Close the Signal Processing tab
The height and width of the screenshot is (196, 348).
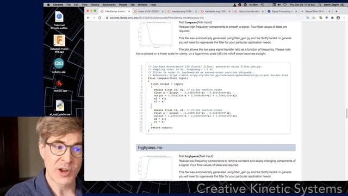click(296, 11)
